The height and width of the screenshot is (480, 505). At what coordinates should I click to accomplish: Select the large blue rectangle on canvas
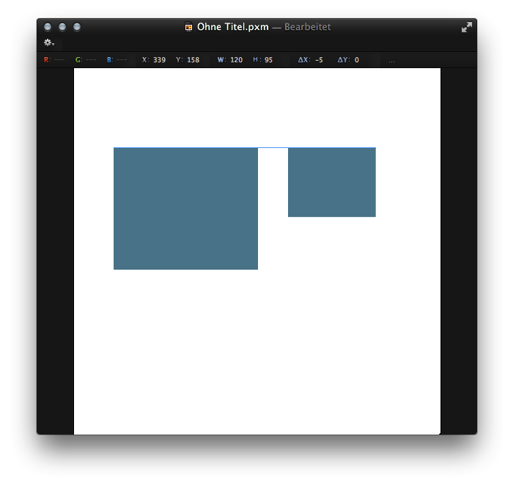[x=185, y=209]
